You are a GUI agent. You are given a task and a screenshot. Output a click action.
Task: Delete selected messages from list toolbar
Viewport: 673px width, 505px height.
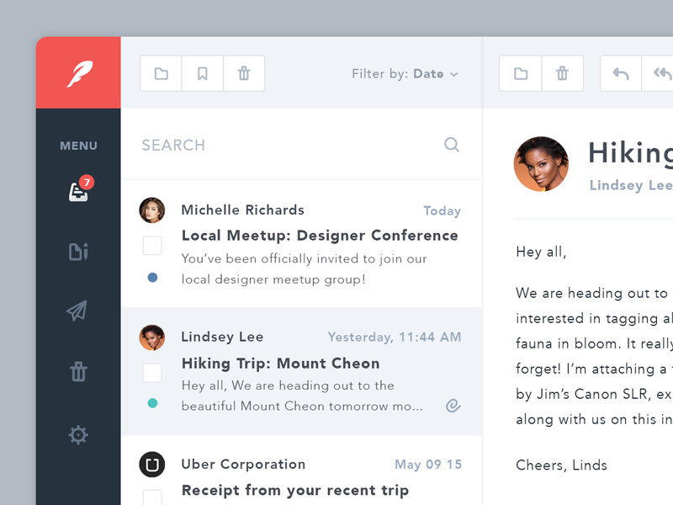pos(244,74)
